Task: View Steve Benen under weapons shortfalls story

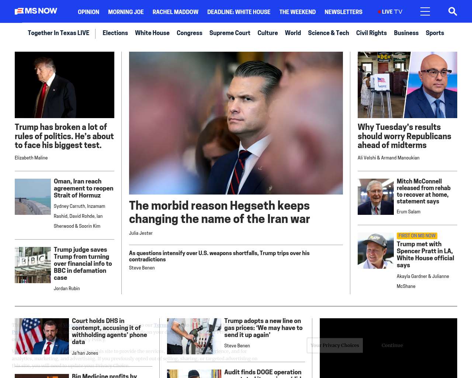Action: point(142,268)
